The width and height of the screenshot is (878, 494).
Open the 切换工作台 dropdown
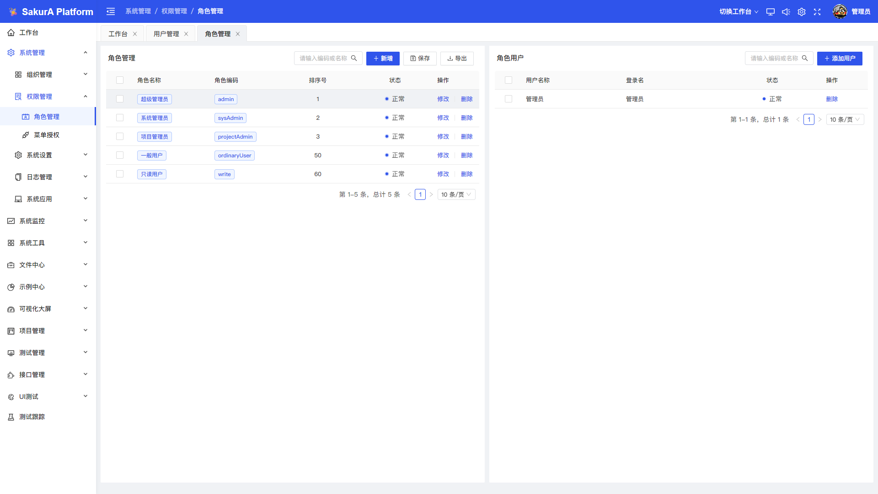[739, 12]
